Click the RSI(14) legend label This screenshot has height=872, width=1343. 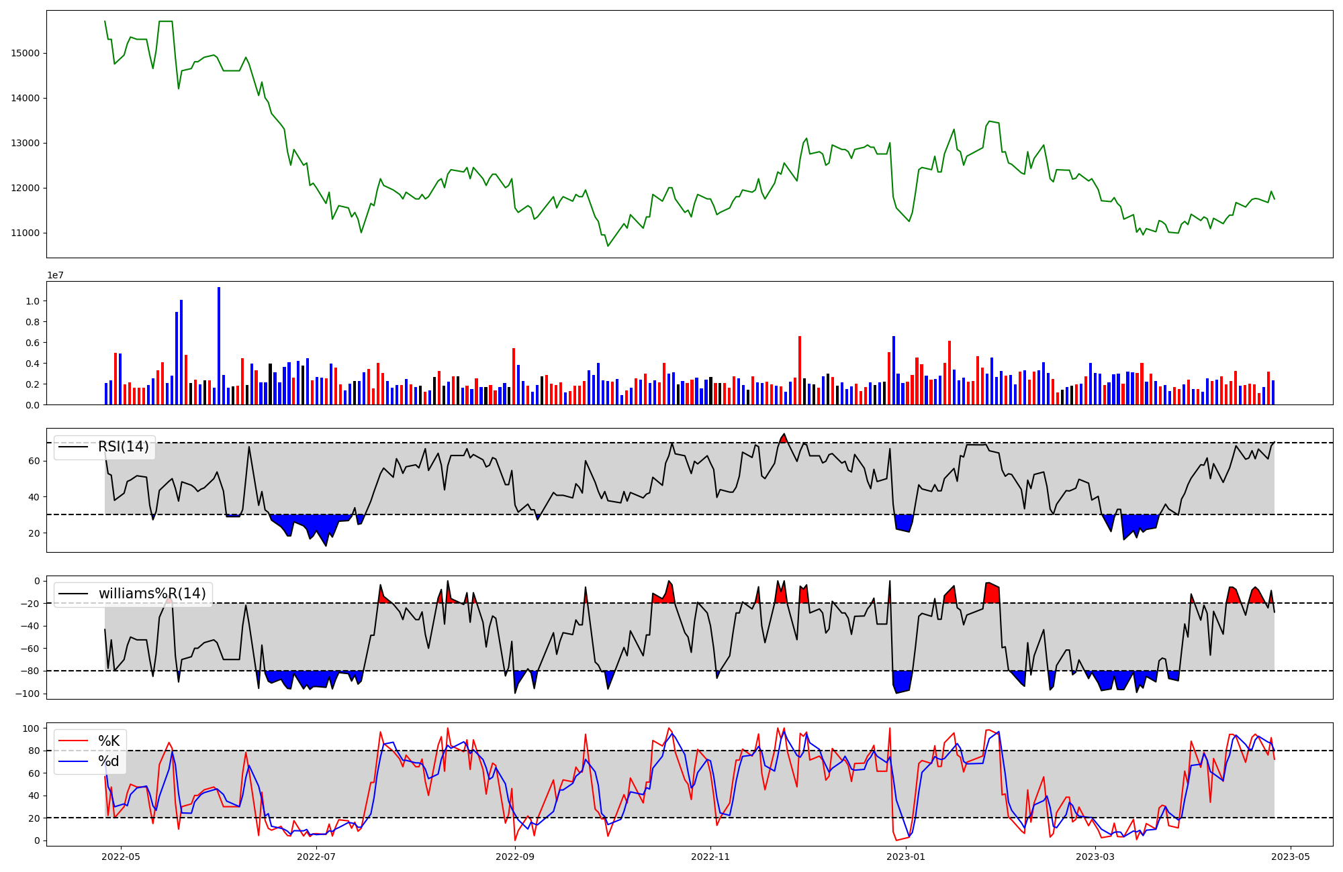[124, 447]
